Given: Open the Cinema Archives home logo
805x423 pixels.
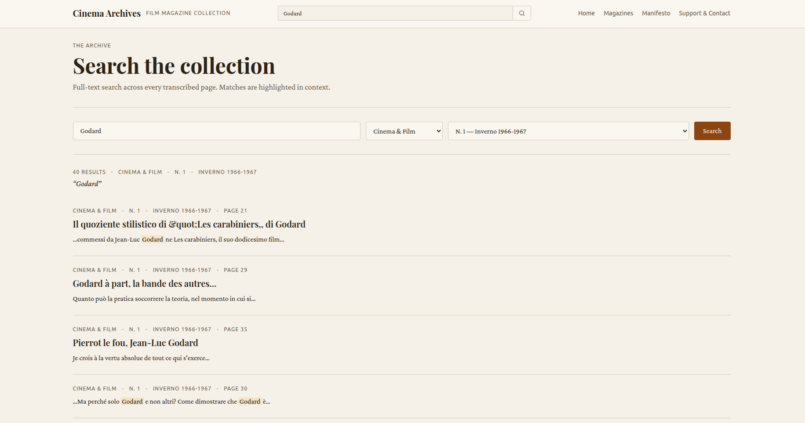Looking at the screenshot, I should [107, 13].
